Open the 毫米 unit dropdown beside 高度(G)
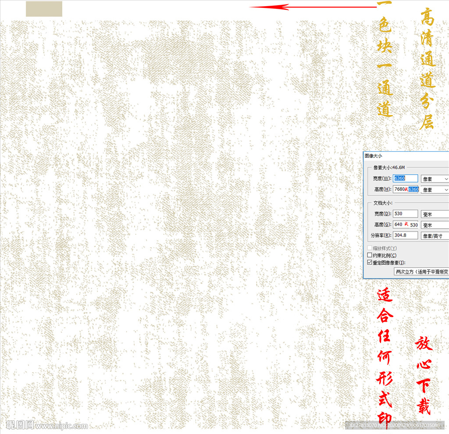This screenshot has width=449, height=434. tap(435, 225)
